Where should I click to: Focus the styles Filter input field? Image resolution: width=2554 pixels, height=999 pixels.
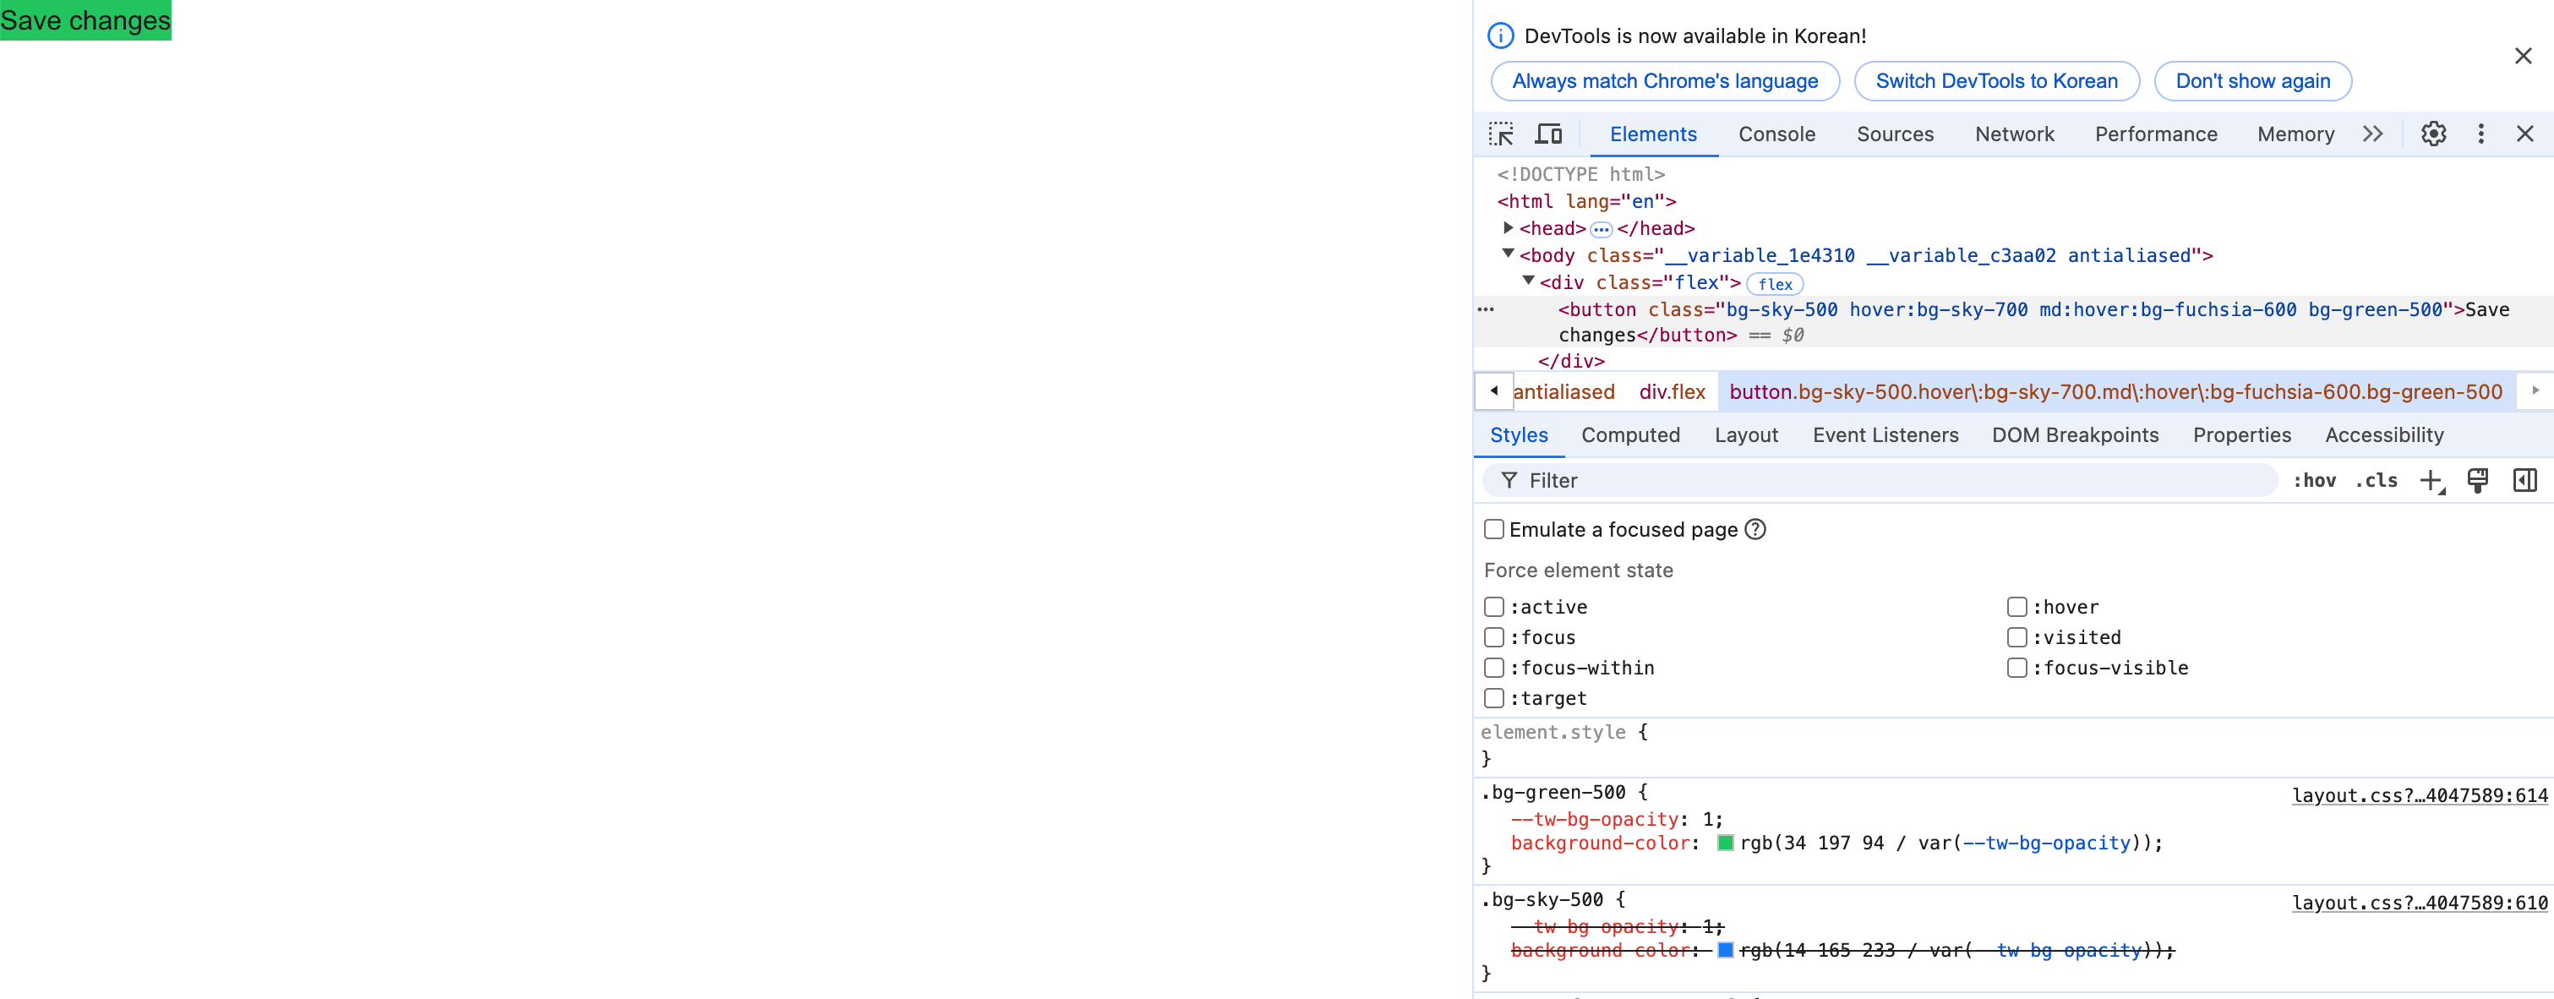tap(1884, 481)
